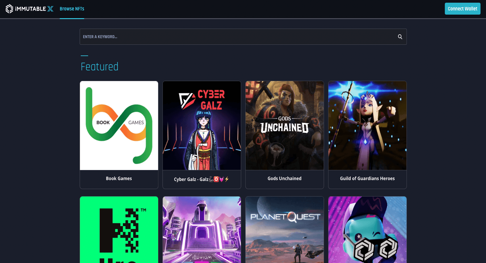Open the Guild of Guardians artwork thumbnail
Image resolution: width=486 pixels, height=263 pixels.
(368, 126)
